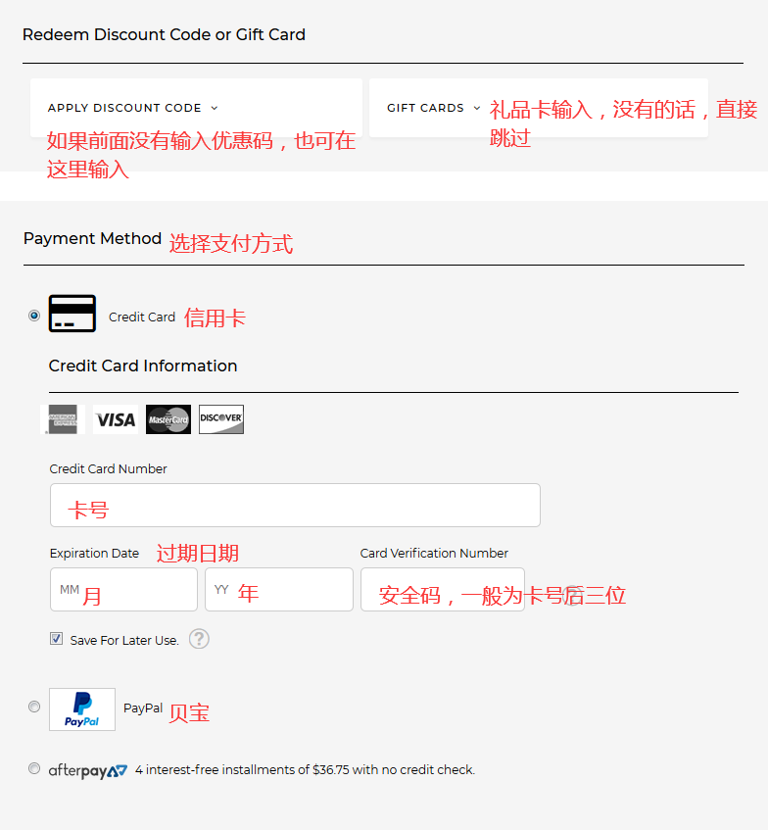Click the black credit card icon
Screen dimensions: 768x830
(x=72, y=314)
